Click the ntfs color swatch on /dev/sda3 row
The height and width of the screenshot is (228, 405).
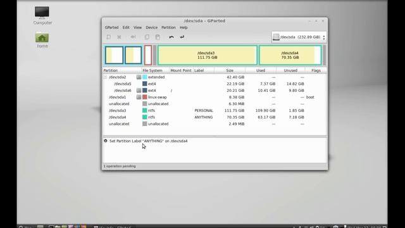(x=145, y=110)
